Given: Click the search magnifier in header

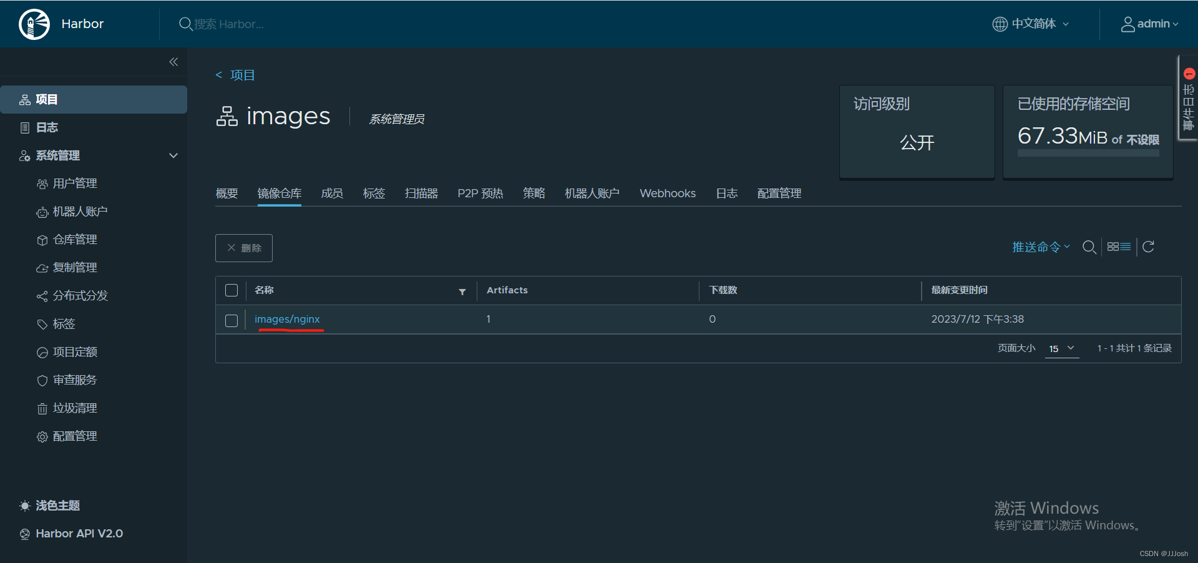Looking at the screenshot, I should pyautogui.click(x=185, y=24).
